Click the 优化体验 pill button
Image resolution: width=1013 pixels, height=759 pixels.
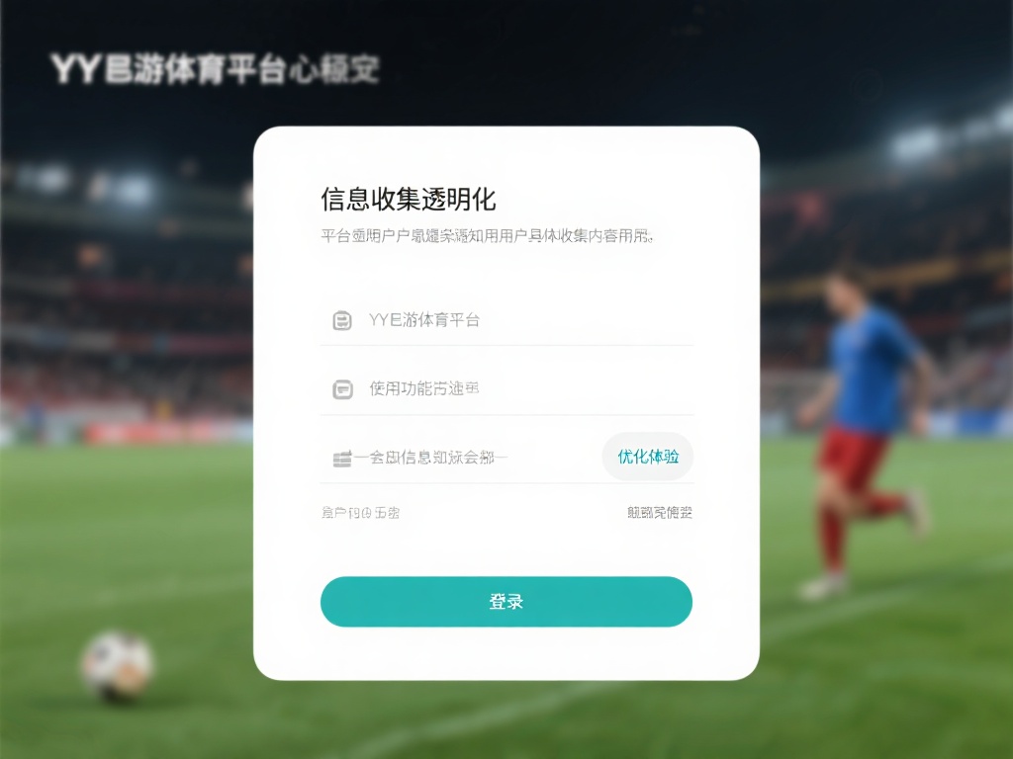pos(648,456)
